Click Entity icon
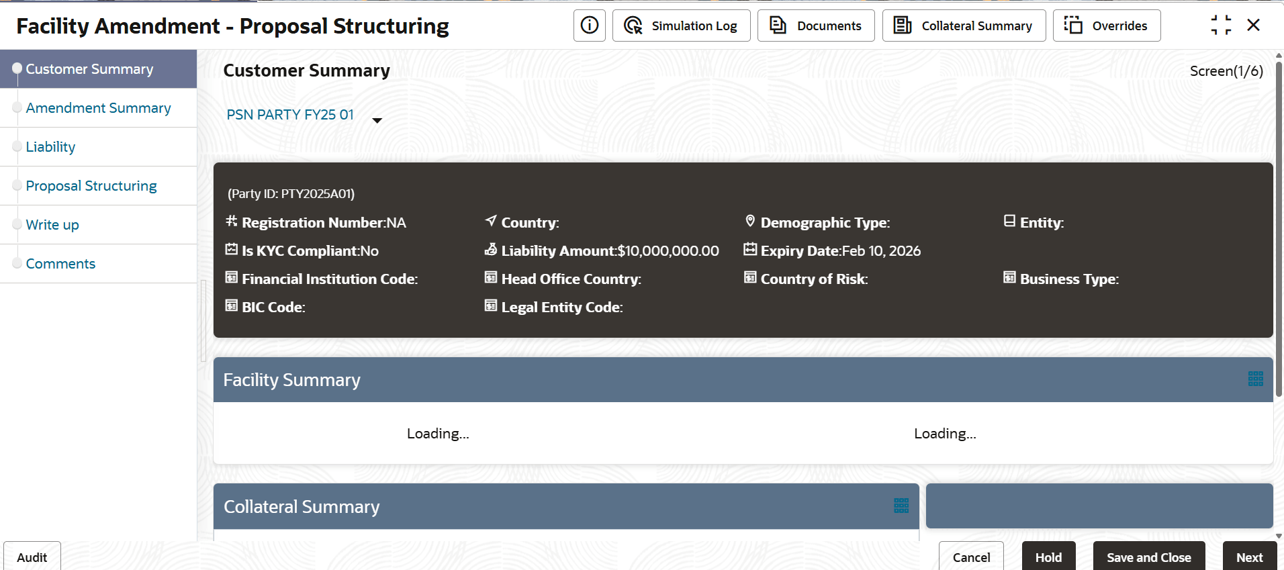This screenshot has width=1284, height=570. pyautogui.click(x=1009, y=221)
